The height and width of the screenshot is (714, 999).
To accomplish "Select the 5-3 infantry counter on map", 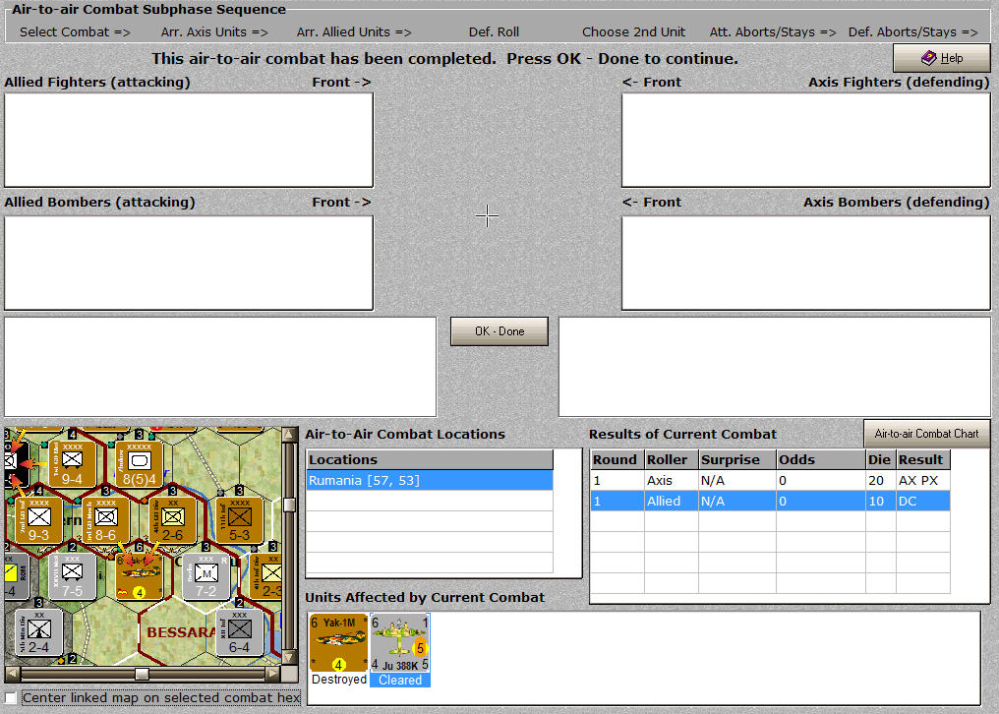I will pyautogui.click(x=239, y=520).
